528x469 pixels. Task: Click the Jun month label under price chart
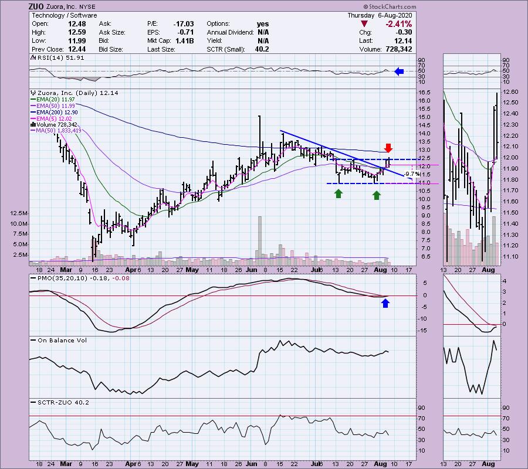click(x=251, y=270)
